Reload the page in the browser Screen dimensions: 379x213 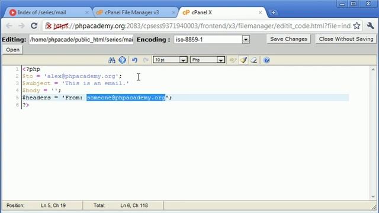34,25
